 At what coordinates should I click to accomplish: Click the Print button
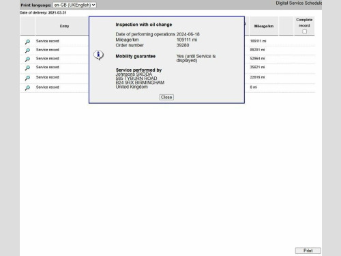click(308, 251)
